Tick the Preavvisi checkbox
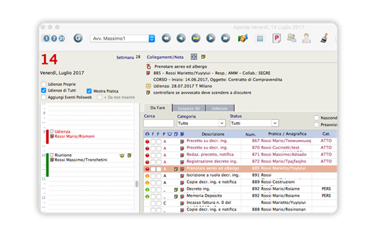This screenshot has width=376, height=236. coord(317,125)
